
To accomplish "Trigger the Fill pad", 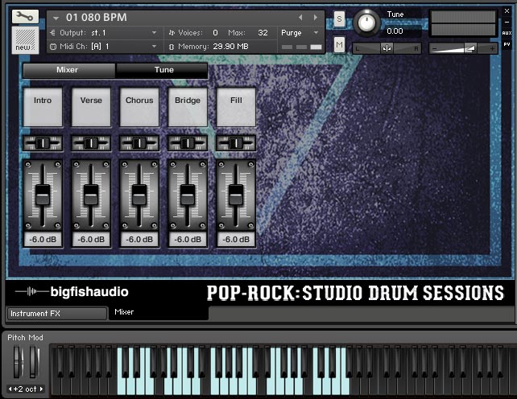I will tap(236, 107).
